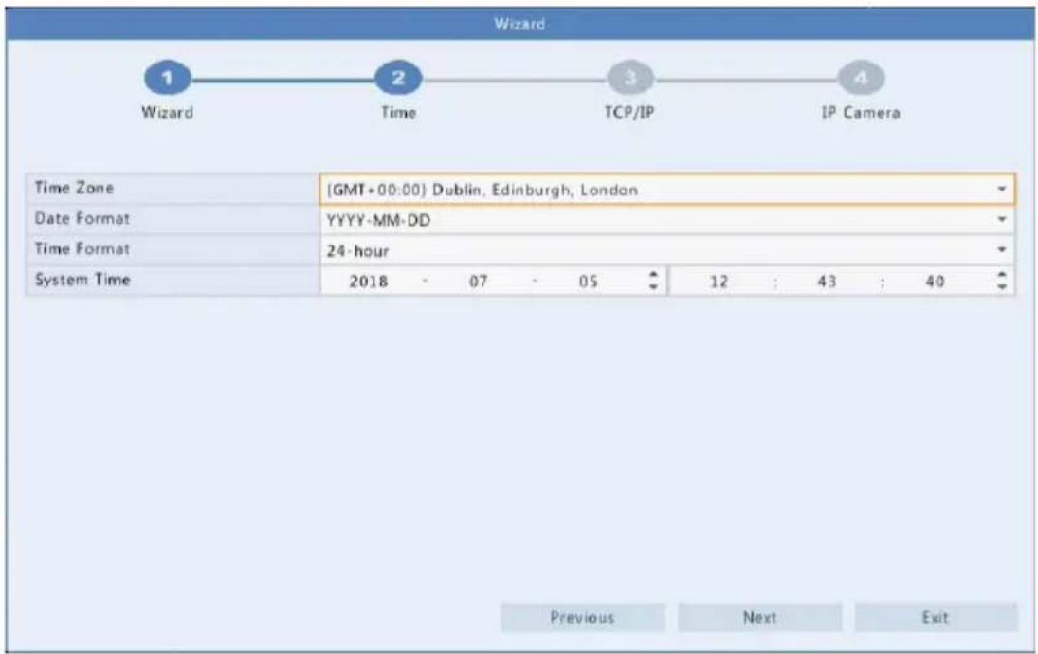Decrease the system time with down arrow

tap(1002, 287)
